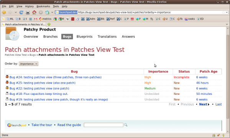Click the bookmark star in the address bar
Image resolution: width=230 pixels, height=138 pixels.
click(223, 12)
